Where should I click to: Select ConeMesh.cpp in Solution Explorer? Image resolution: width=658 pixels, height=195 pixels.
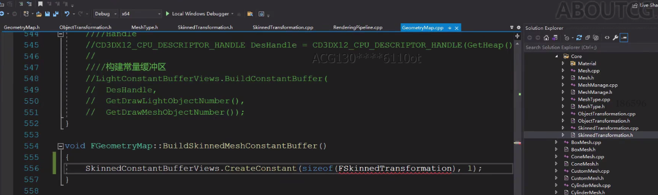click(x=587, y=157)
